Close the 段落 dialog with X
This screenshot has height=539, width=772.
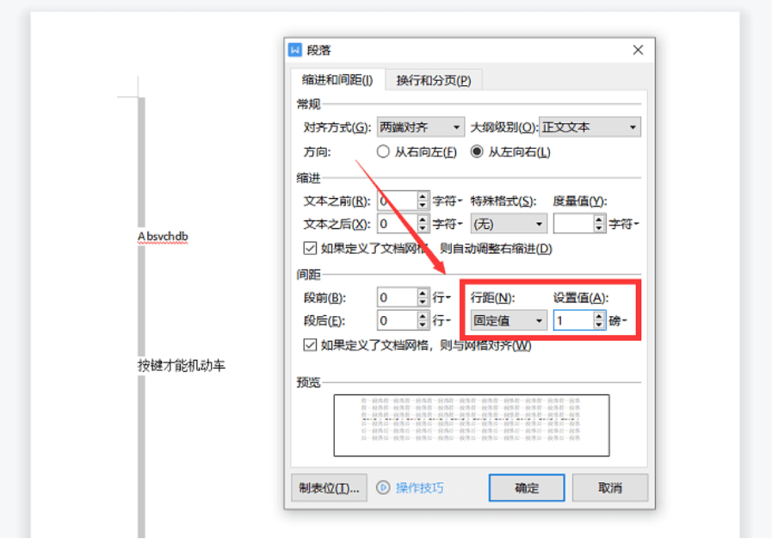(638, 51)
